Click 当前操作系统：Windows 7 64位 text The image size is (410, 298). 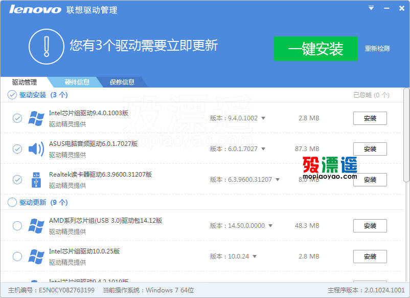tap(148, 290)
